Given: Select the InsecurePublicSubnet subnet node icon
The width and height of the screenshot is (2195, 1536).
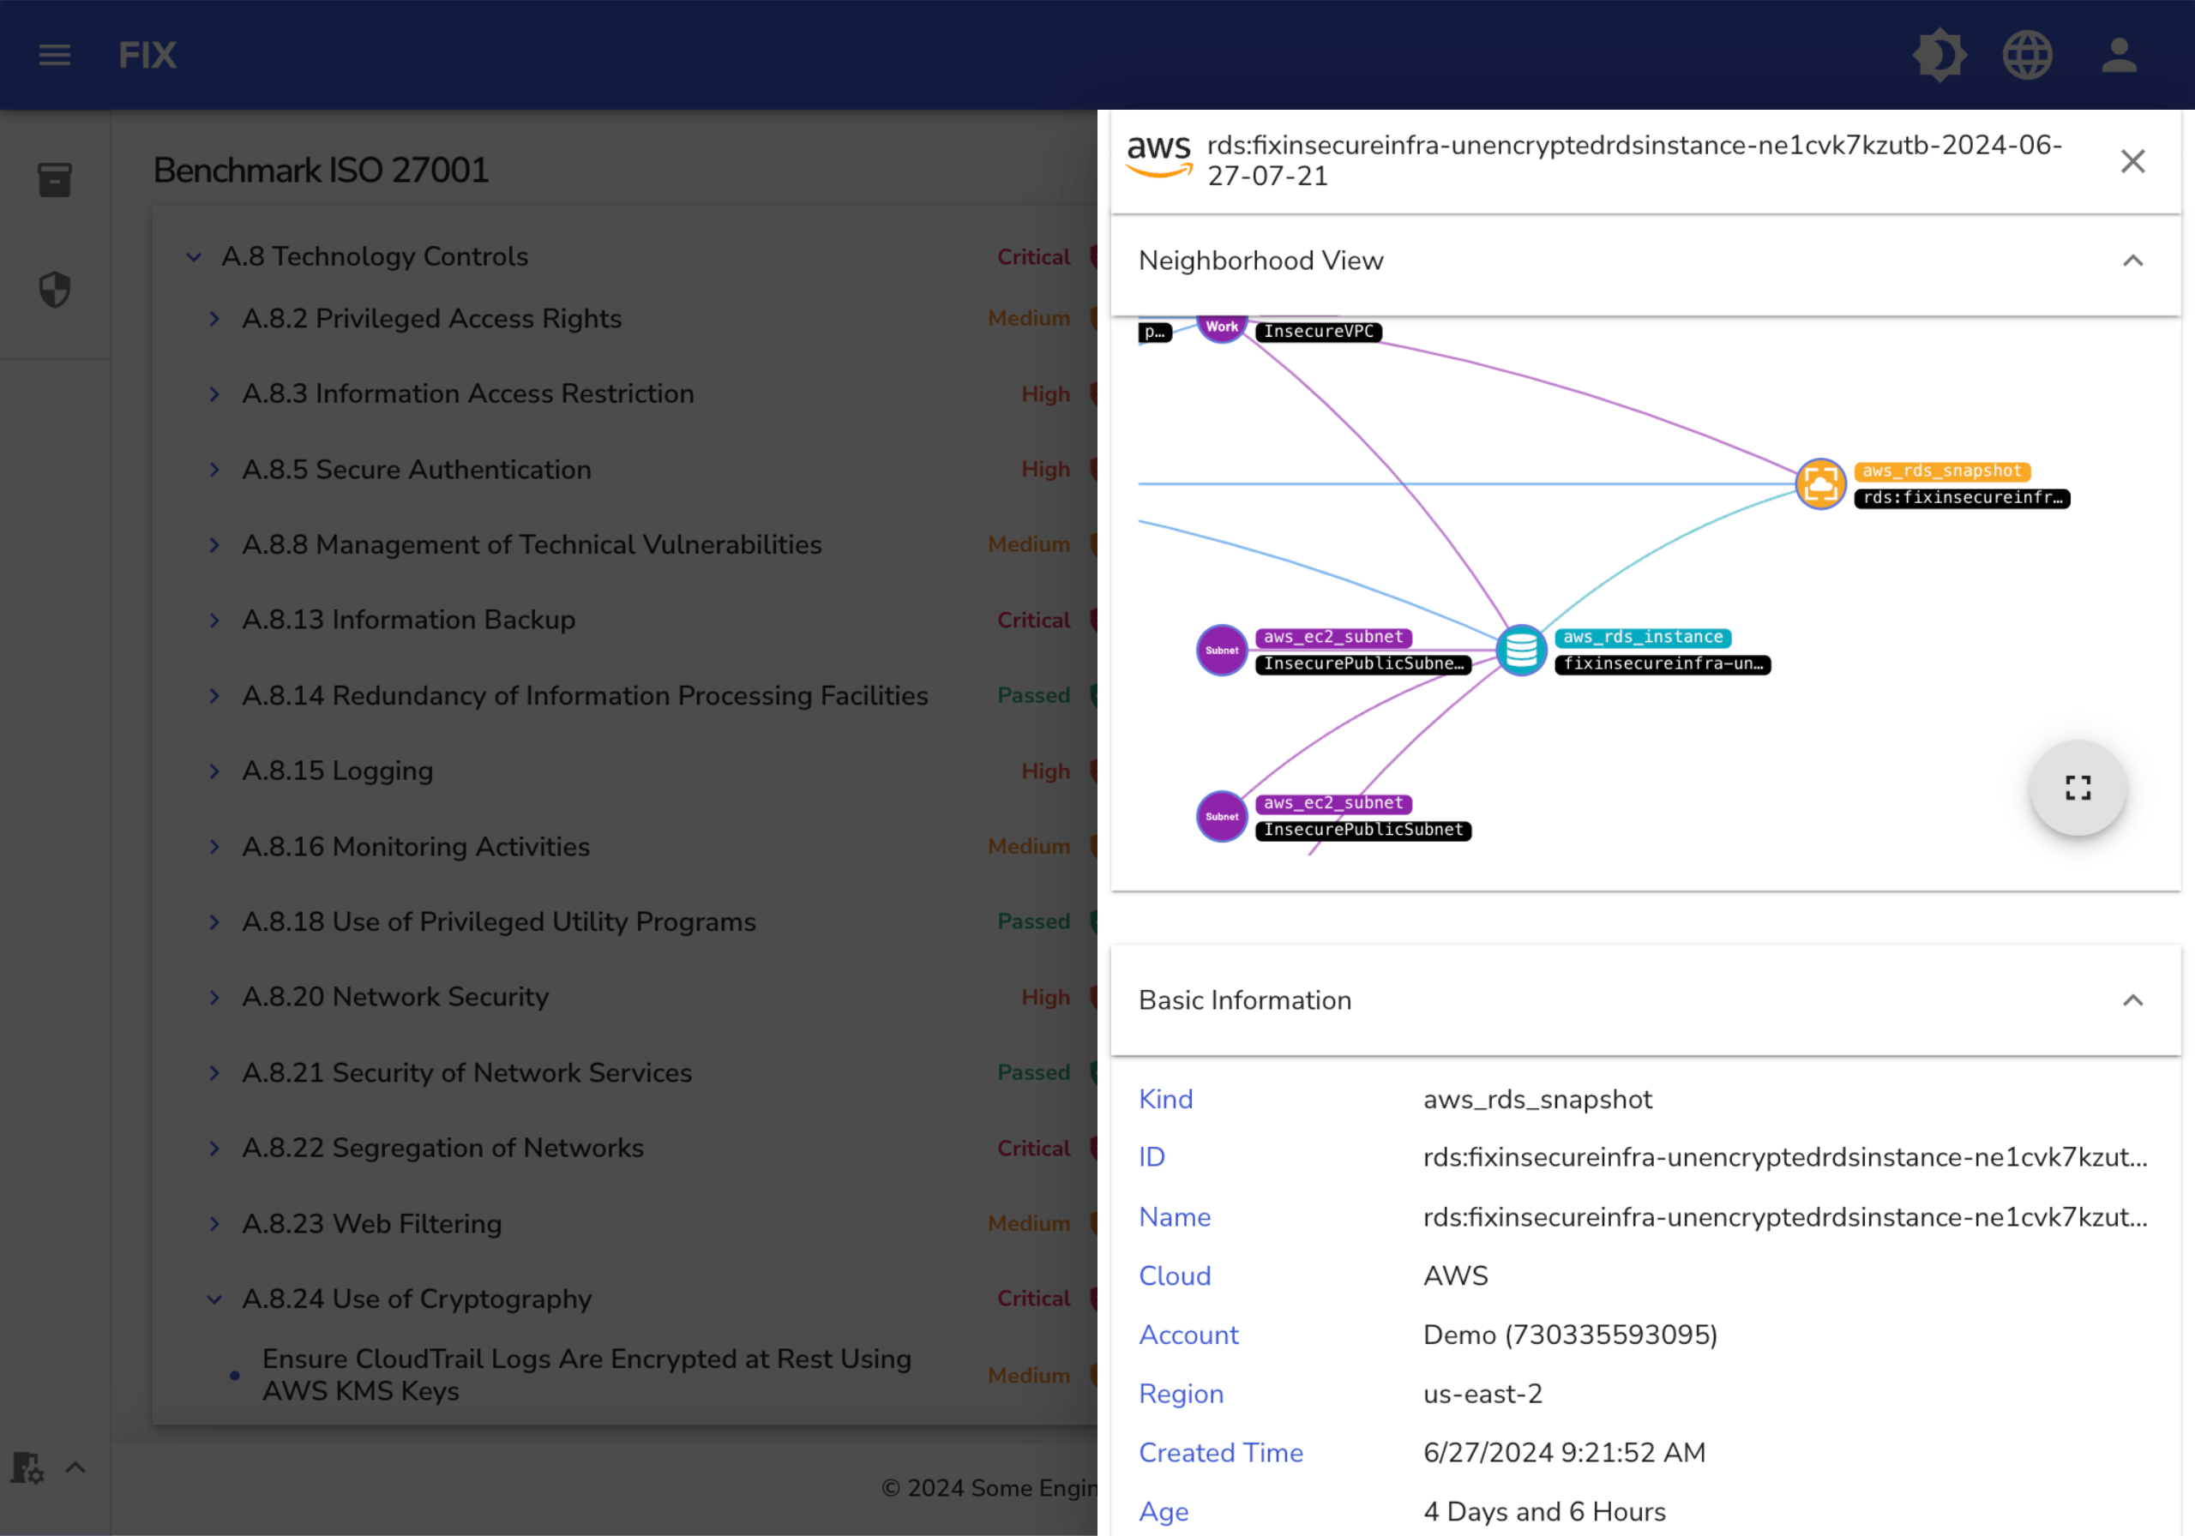Looking at the screenshot, I should 1222,816.
